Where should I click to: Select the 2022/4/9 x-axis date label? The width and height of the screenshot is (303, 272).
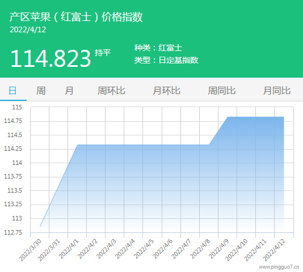click(x=220, y=249)
